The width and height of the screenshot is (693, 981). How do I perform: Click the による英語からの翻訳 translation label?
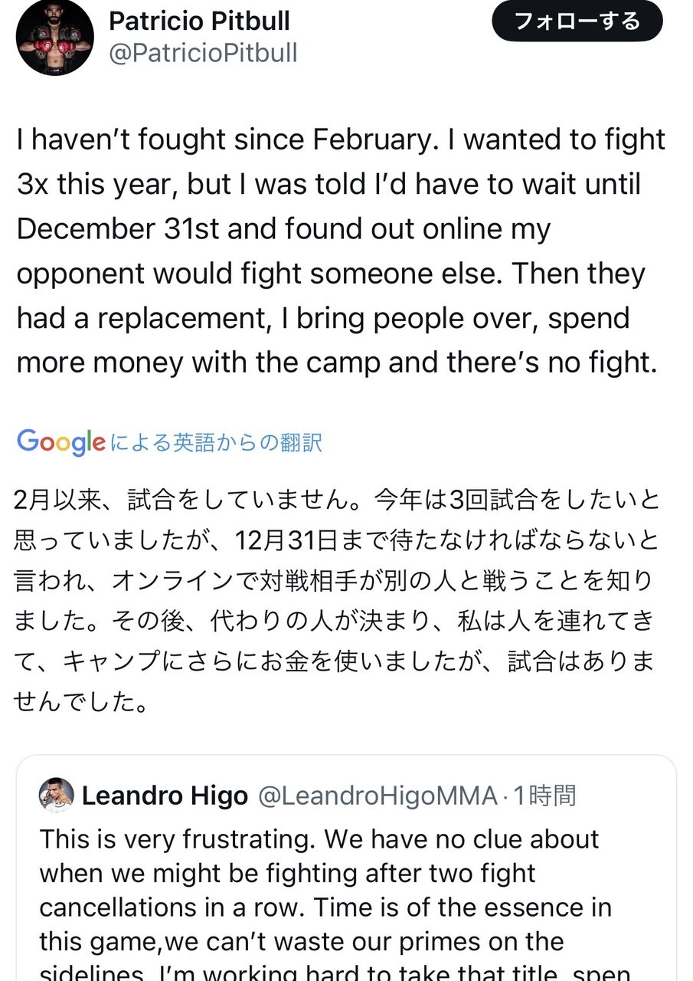[216, 442]
